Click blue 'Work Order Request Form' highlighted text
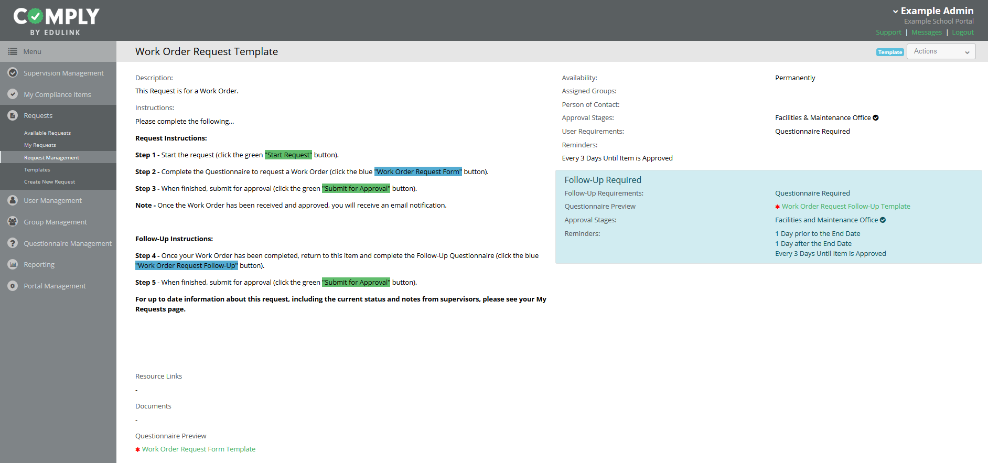Viewport: 988px width, 463px height. [x=418, y=172]
